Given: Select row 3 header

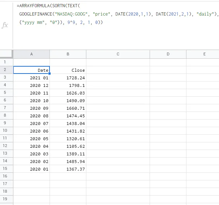Looking at the screenshot, I should tap(7, 77).
